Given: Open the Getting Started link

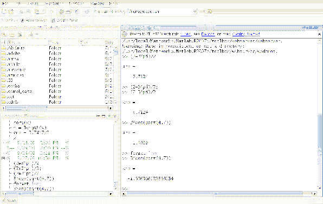Looking at the screenshot, I should click(x=246, y=34).
